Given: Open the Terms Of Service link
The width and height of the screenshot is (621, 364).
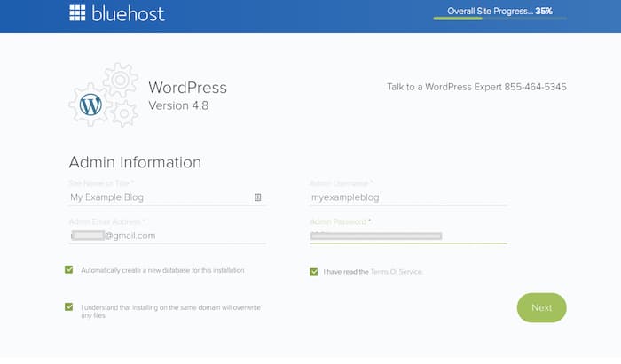Looking at the screenshot, I should 397,272.
